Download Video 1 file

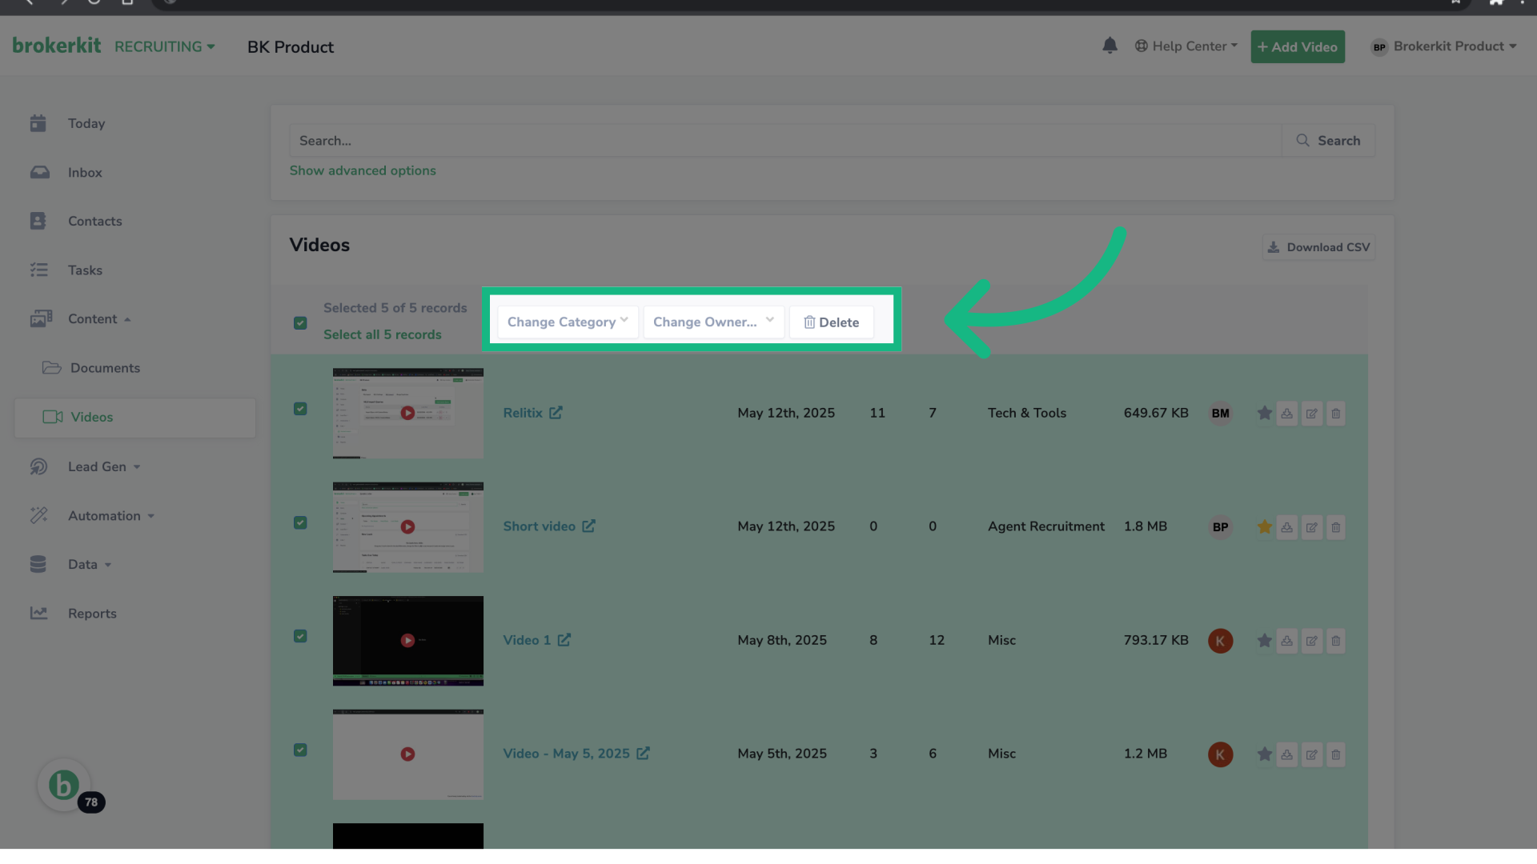[1286, 641]
